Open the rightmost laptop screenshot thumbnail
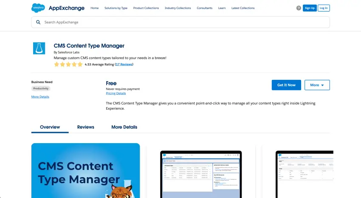The height and width of the screenshot is (198, 361). 305,174
